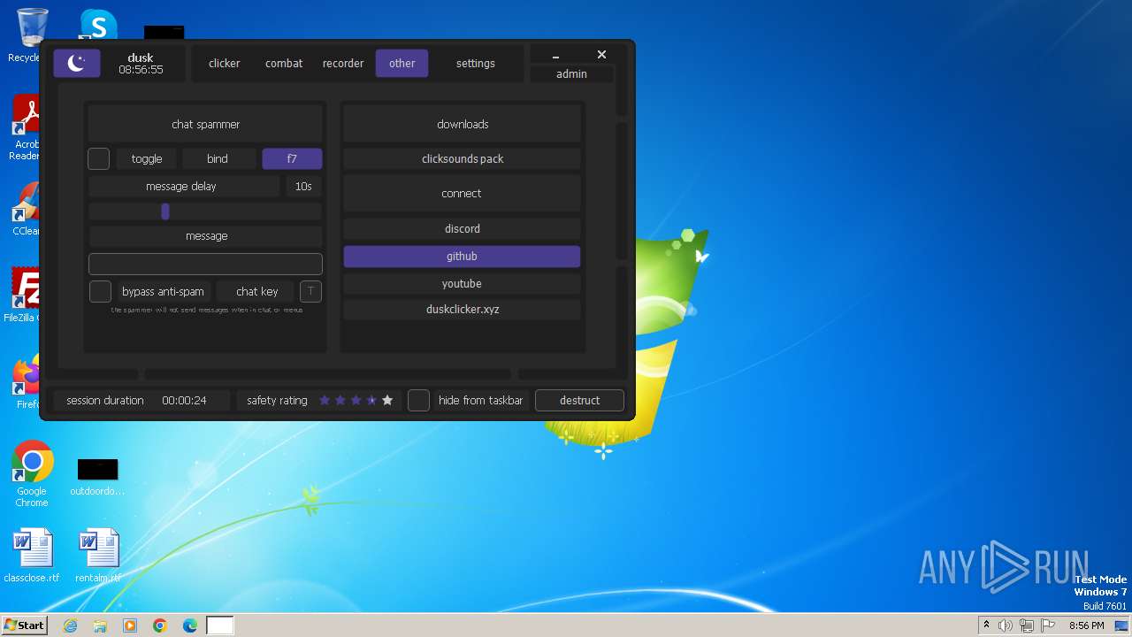
Task: Minimize the dusk window
Action: (x=555, y=56)
